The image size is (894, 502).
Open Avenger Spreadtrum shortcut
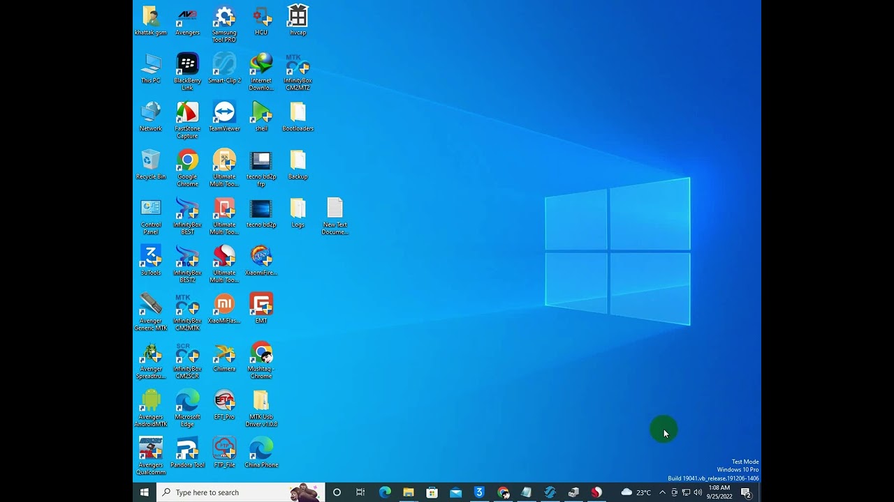[151, 360]
